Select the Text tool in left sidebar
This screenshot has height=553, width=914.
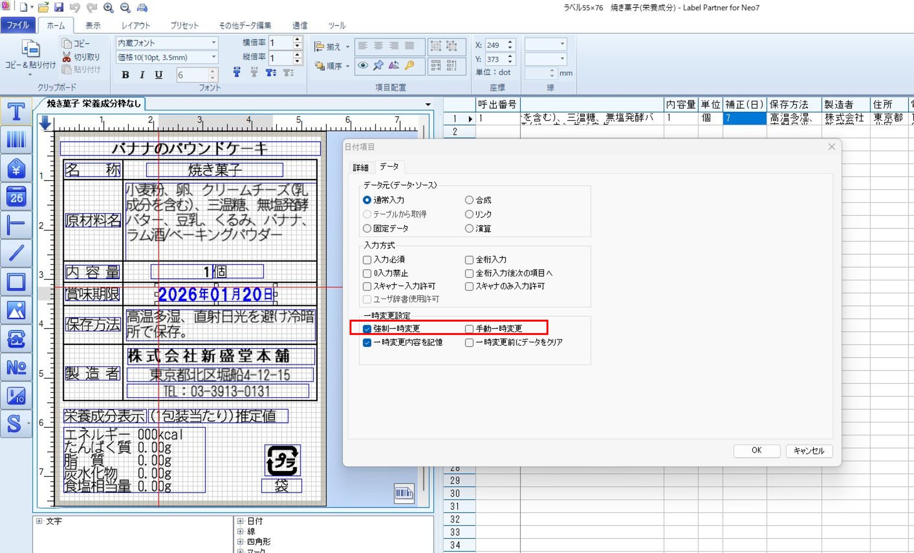(x=16, y=111)
